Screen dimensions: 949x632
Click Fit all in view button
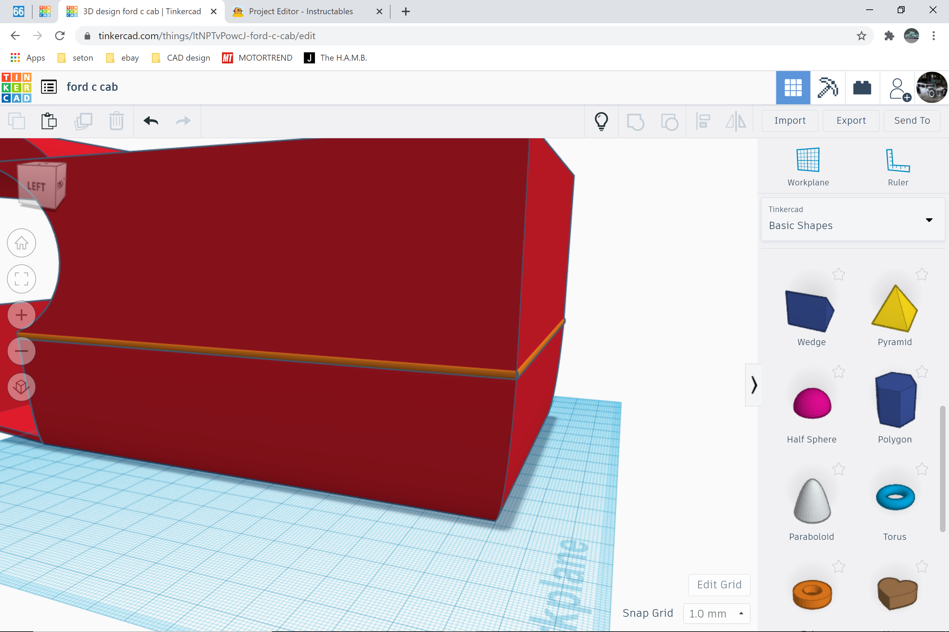point(22,279)
